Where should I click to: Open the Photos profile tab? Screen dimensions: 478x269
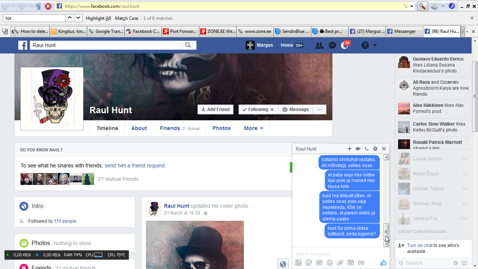click(221, 128)
